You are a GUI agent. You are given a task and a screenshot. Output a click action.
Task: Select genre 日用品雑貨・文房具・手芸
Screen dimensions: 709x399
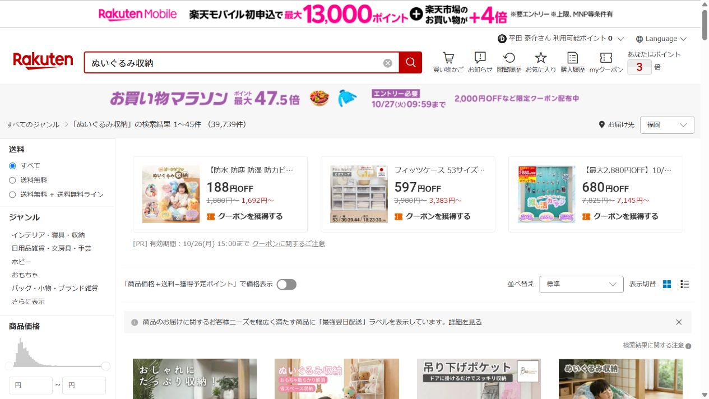pos(52,248)
